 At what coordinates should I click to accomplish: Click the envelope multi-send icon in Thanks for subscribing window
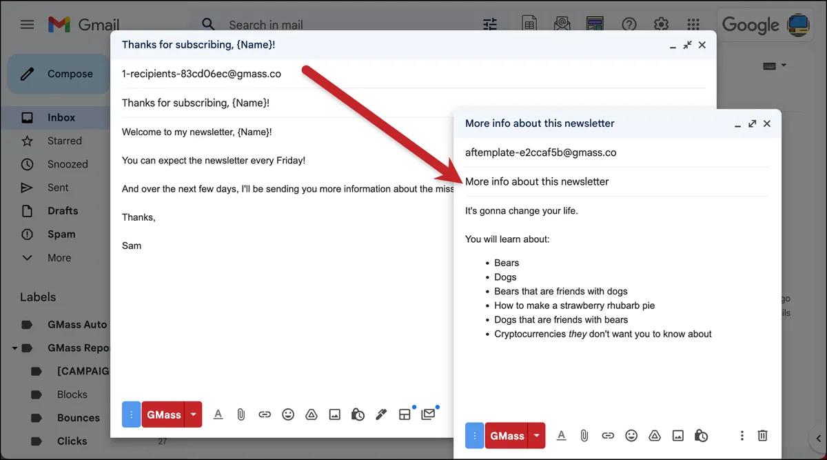pyautogui.click(x=428, y=414)
